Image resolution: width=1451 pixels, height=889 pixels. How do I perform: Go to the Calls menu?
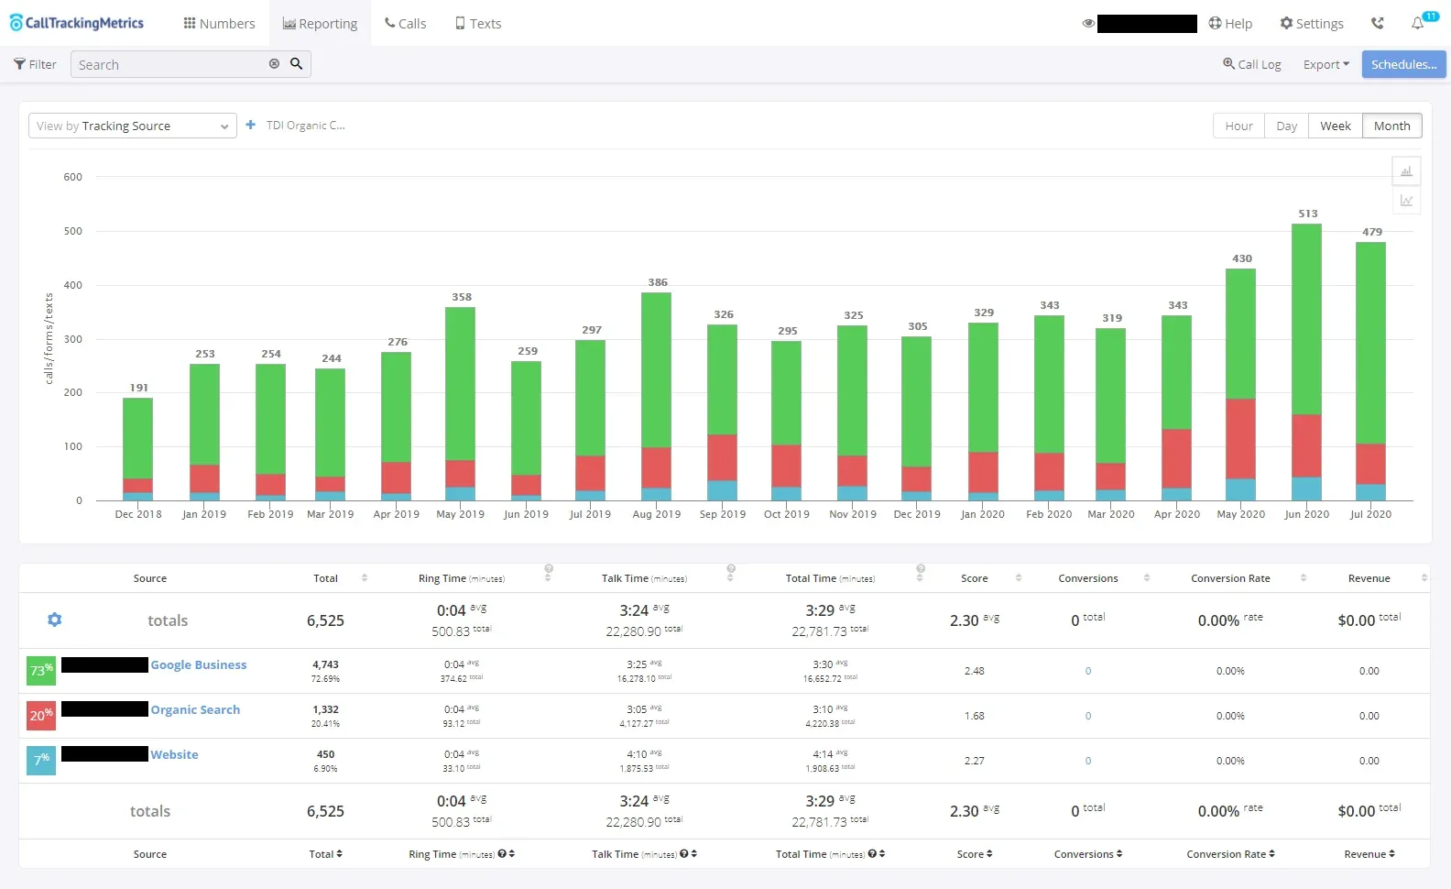(x=405, y=24)
